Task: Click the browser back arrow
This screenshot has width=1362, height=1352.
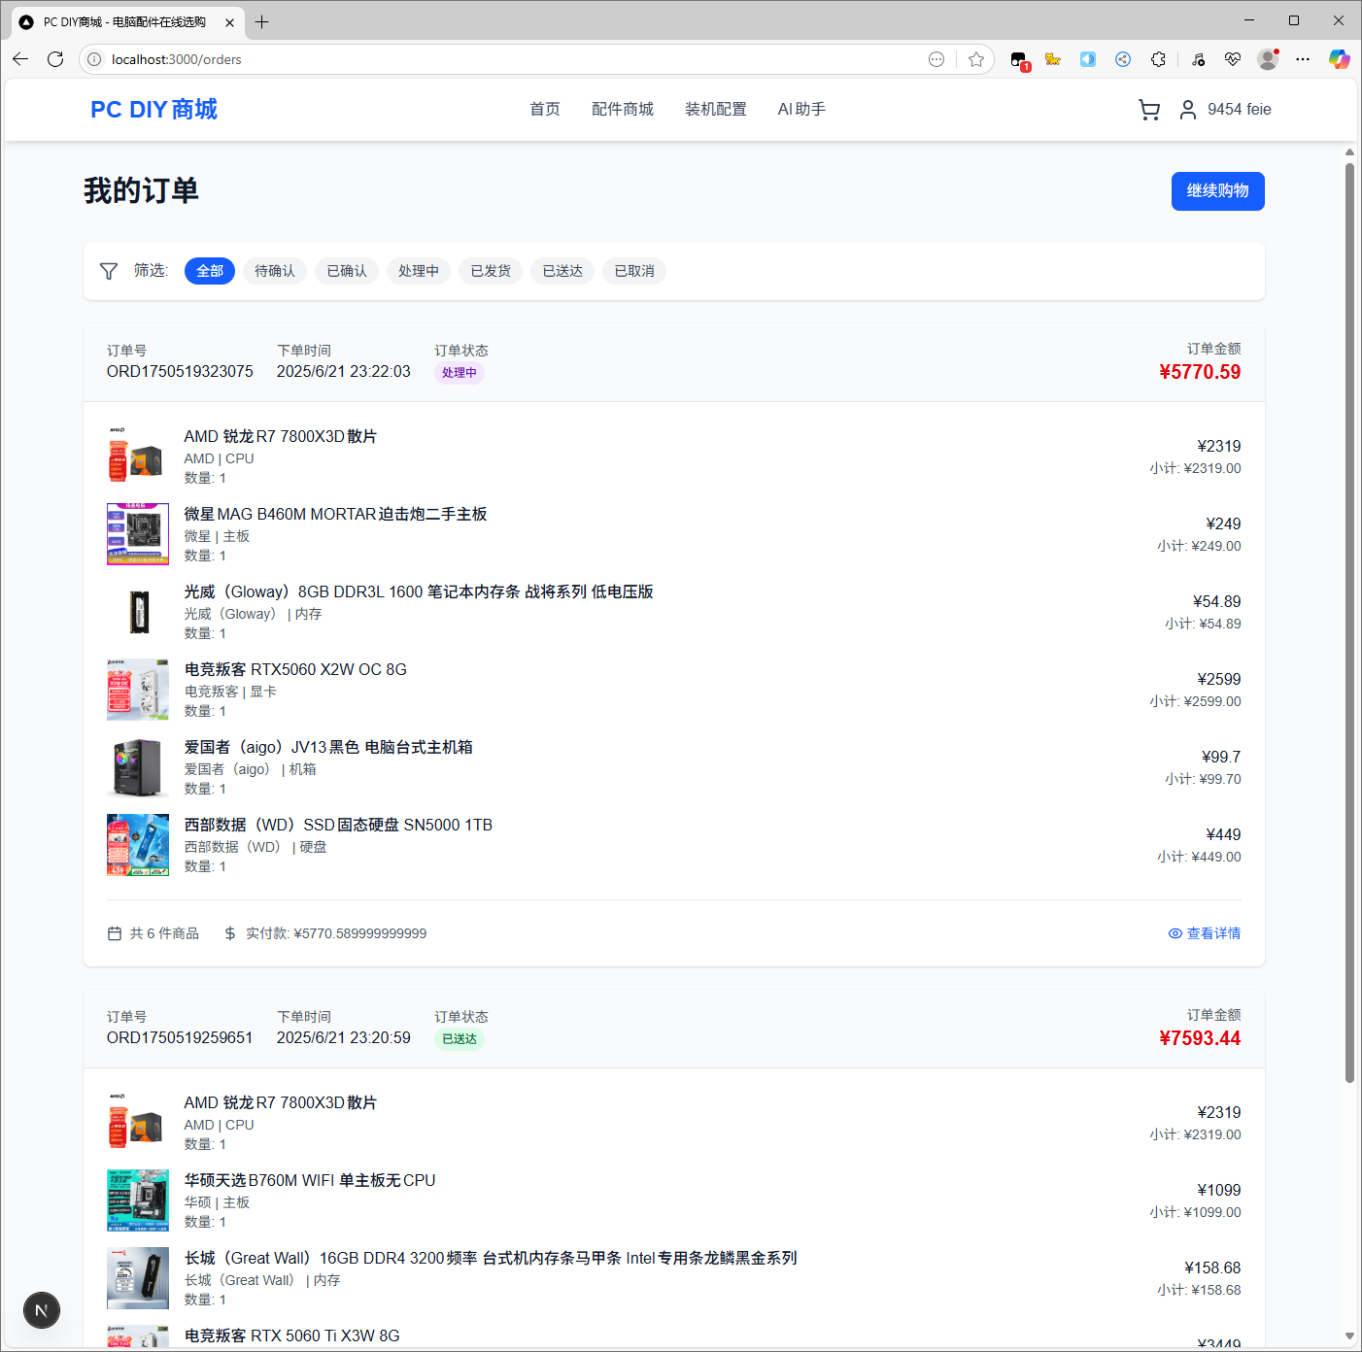Action: click(20, 59)
